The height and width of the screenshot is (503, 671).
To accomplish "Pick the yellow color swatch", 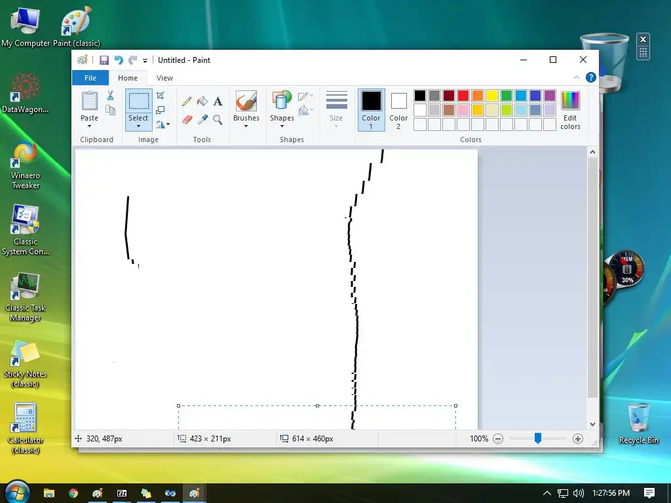I will 492,96.
